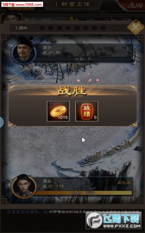This screenshot has width=145, height=233.
Task: Click the 武力 113 stat in top bar
Action: (x=81, y=19)
